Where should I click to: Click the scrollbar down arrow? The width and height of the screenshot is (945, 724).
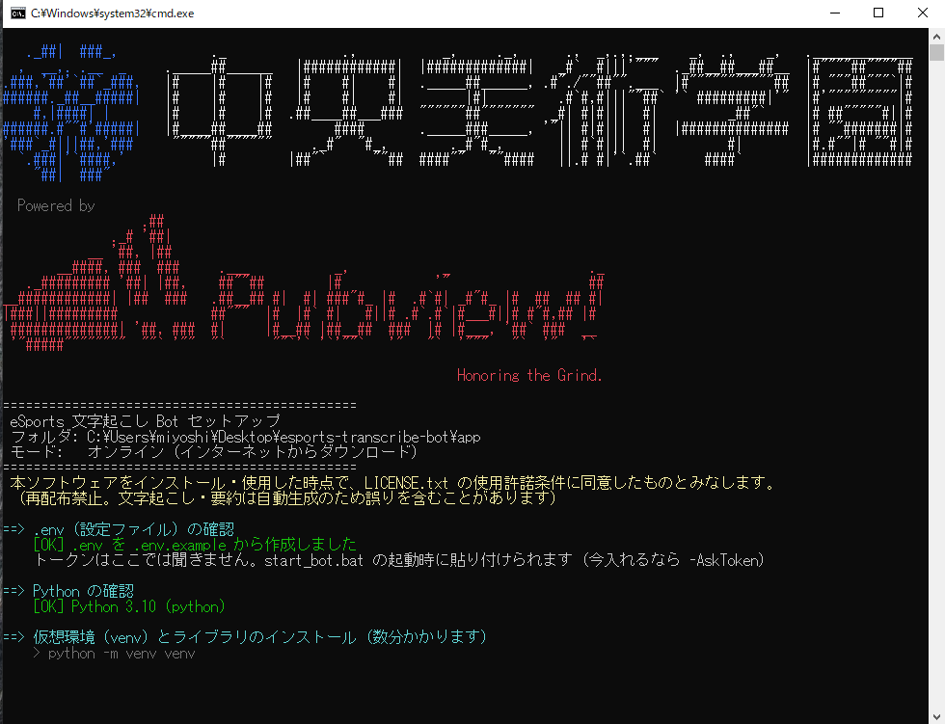pos(936,715)
